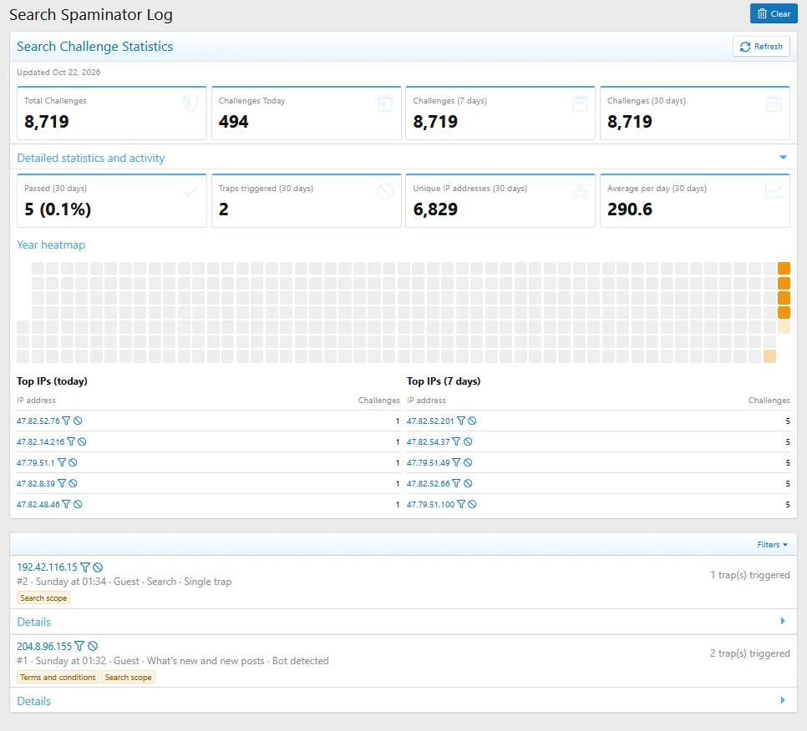Image resolution: width=807 pixels, height=731 pixels.
Task: Click the Search scope tag on entry #2
Action: click(43, 597)
